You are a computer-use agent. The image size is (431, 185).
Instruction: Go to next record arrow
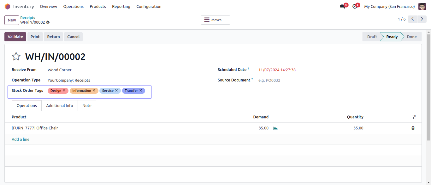coord(422,19)
